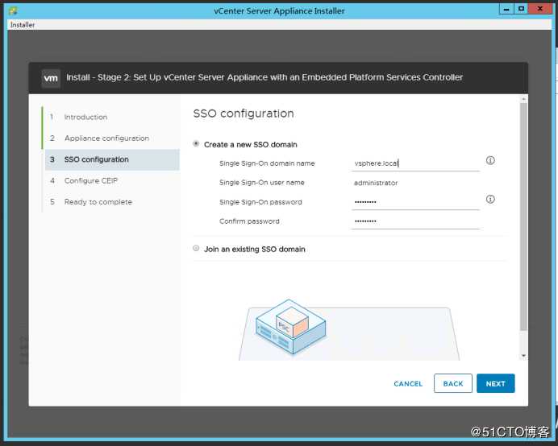
Task: Click the vertical scrollbar thumb
Action: [523, 217]
